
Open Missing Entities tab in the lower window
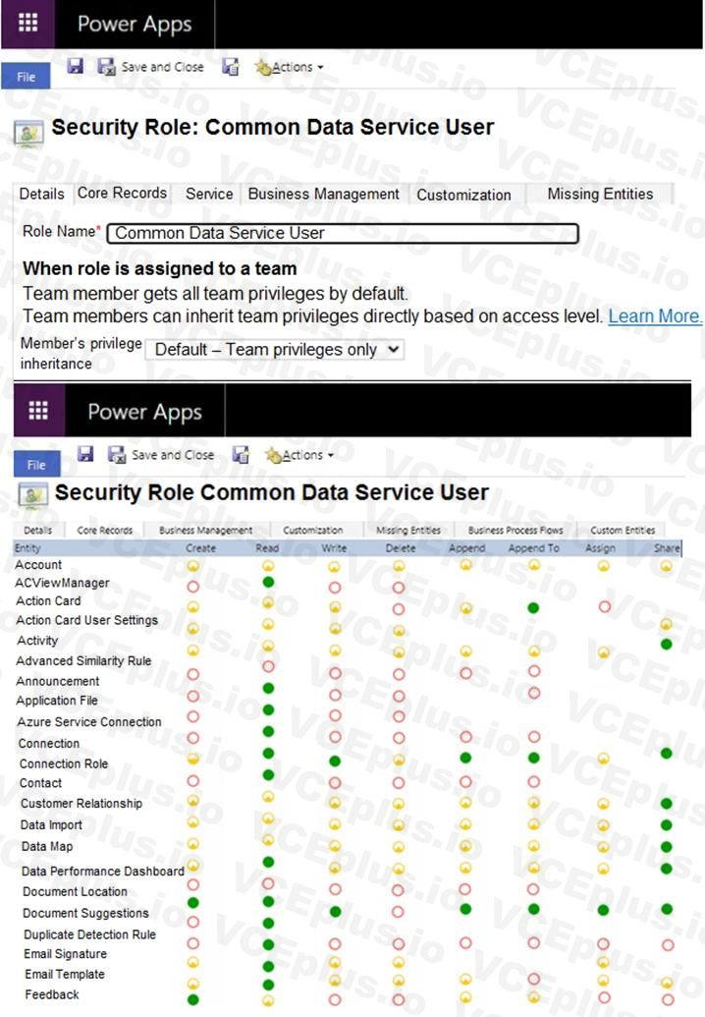(x=408, y=530)
